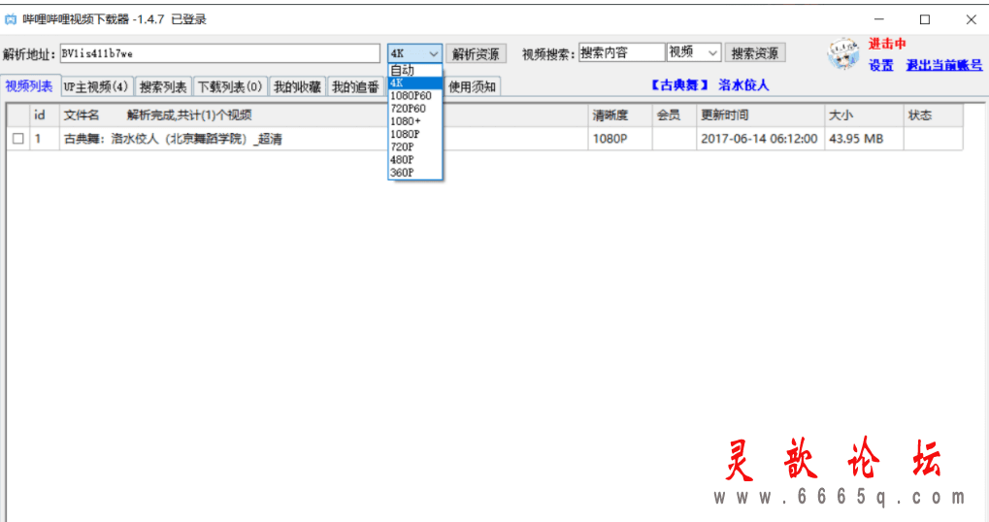Screen dimensions: 989x522
Task: Maximize the downloader window
Action: (925, 19)
